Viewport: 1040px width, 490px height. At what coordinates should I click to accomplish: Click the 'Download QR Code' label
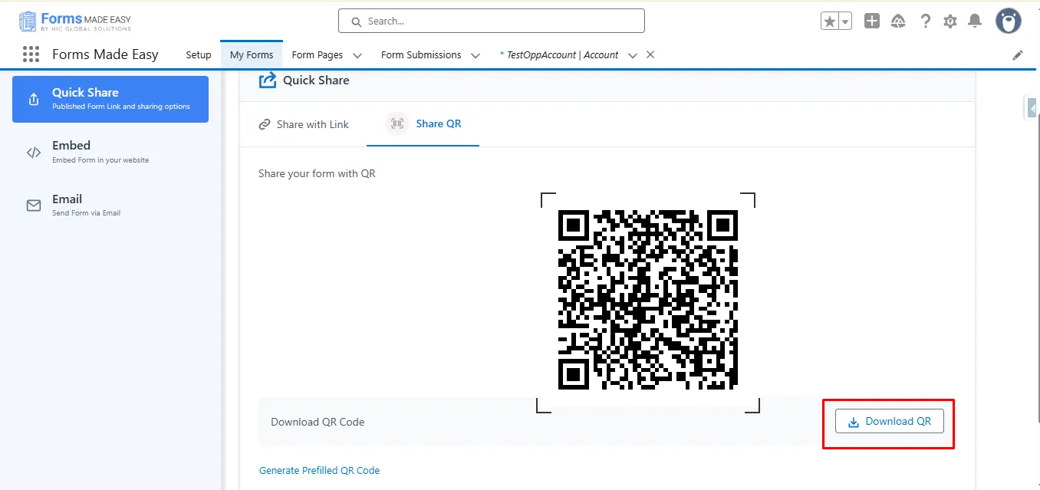pyautogui.click(x=318, y=422)
